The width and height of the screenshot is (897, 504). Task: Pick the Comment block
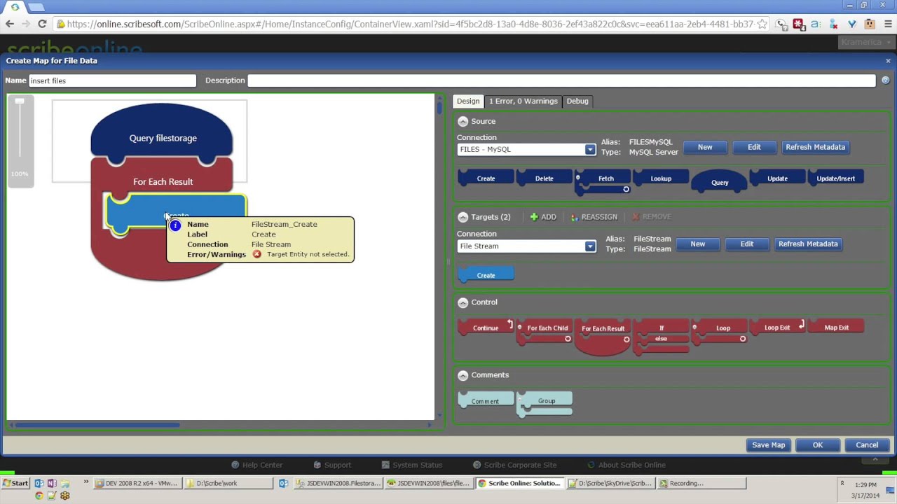click(x=486, y=401)
